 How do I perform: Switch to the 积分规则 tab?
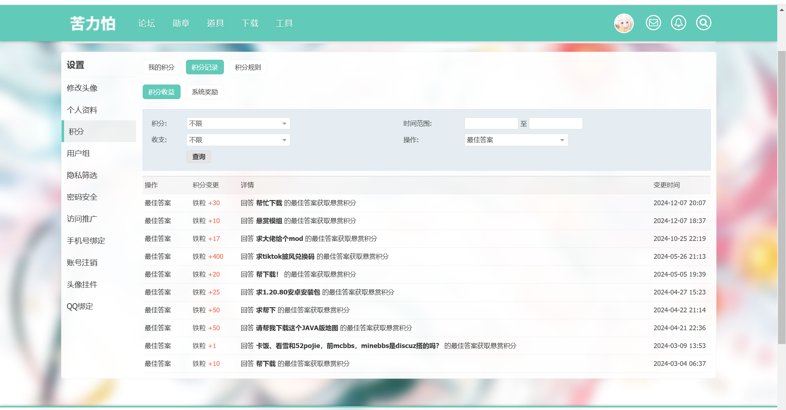(x=248, y=67)
